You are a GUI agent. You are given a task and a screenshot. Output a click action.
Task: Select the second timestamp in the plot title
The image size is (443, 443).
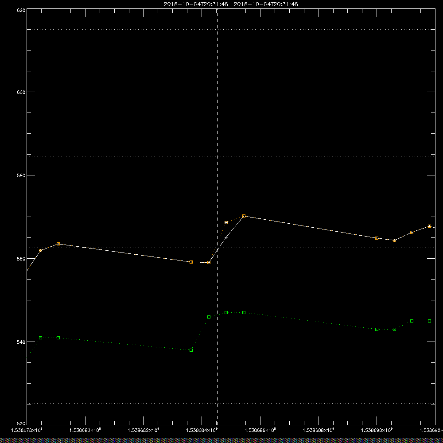266,4
